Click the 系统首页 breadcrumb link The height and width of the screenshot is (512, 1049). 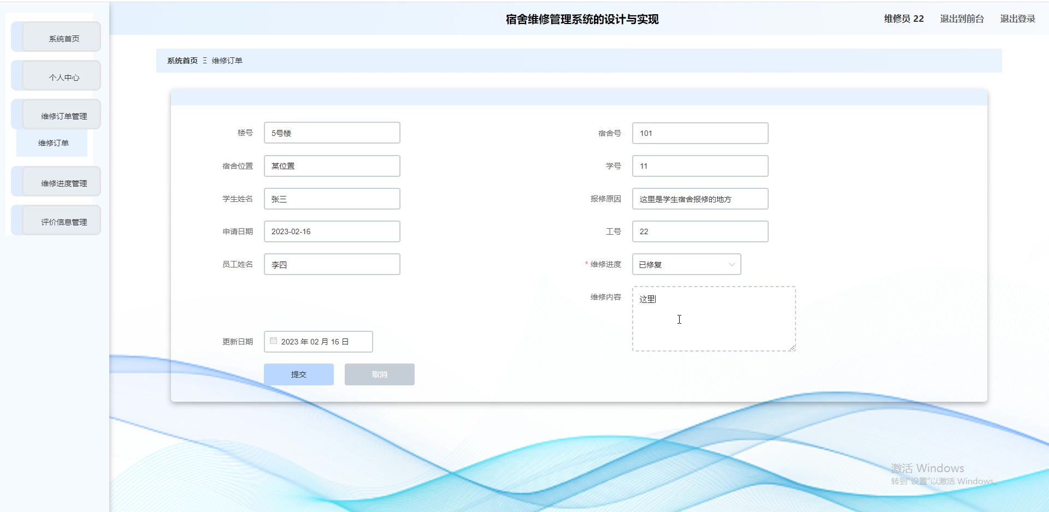pyautogui.click(x=182, y=61)
